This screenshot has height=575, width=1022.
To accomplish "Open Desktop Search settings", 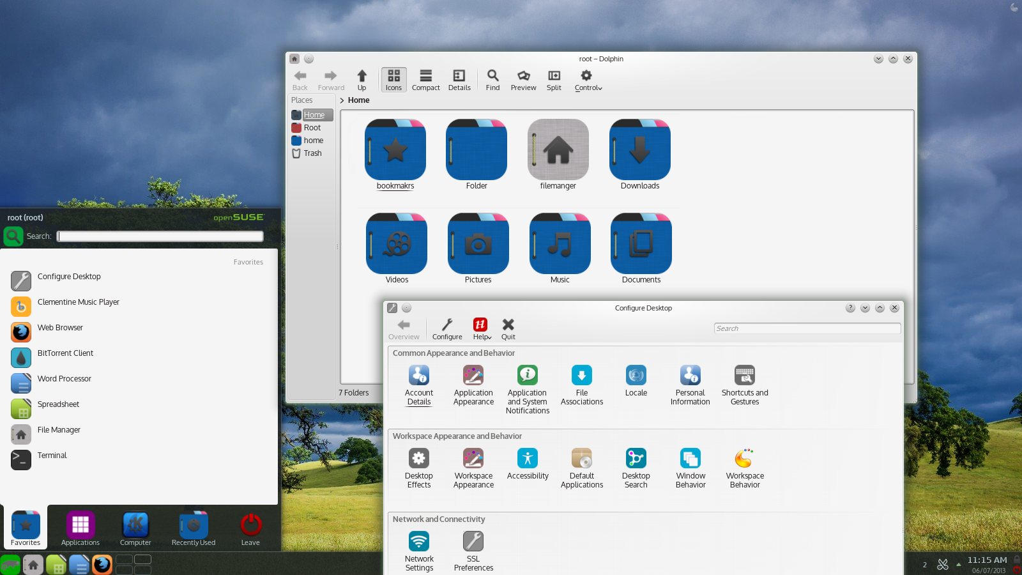I will click(636, 468).
